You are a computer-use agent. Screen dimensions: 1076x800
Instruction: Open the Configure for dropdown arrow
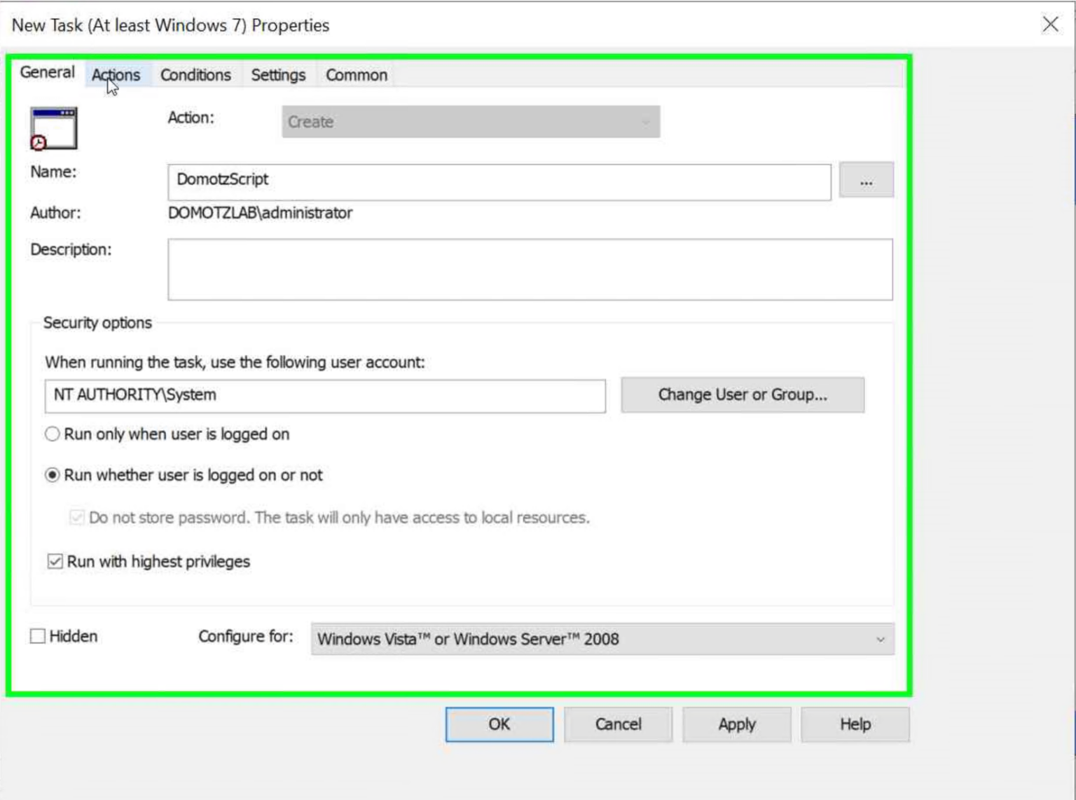tap(882, 638)
